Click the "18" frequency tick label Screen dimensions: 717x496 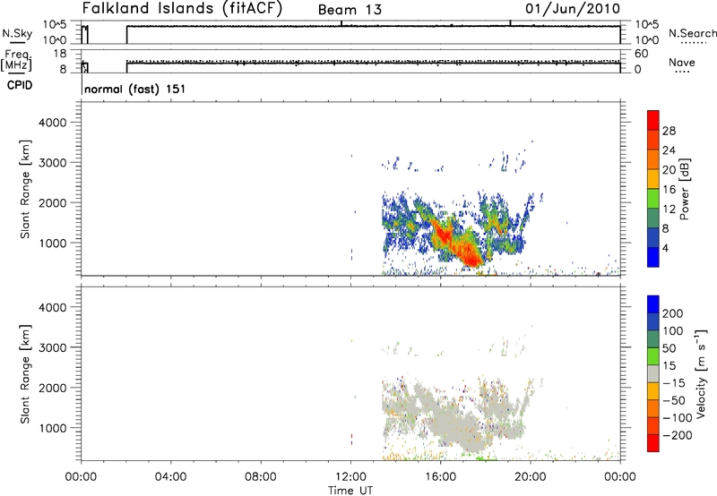tap(60, 54)
